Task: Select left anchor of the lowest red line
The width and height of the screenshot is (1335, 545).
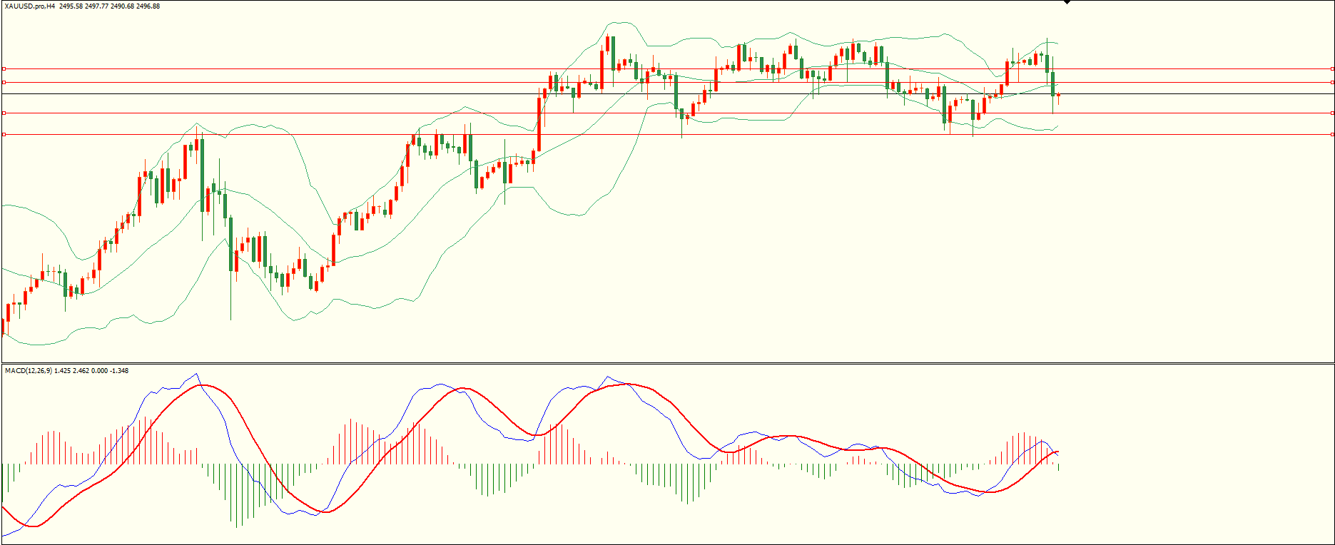Action: pos(4,134)
